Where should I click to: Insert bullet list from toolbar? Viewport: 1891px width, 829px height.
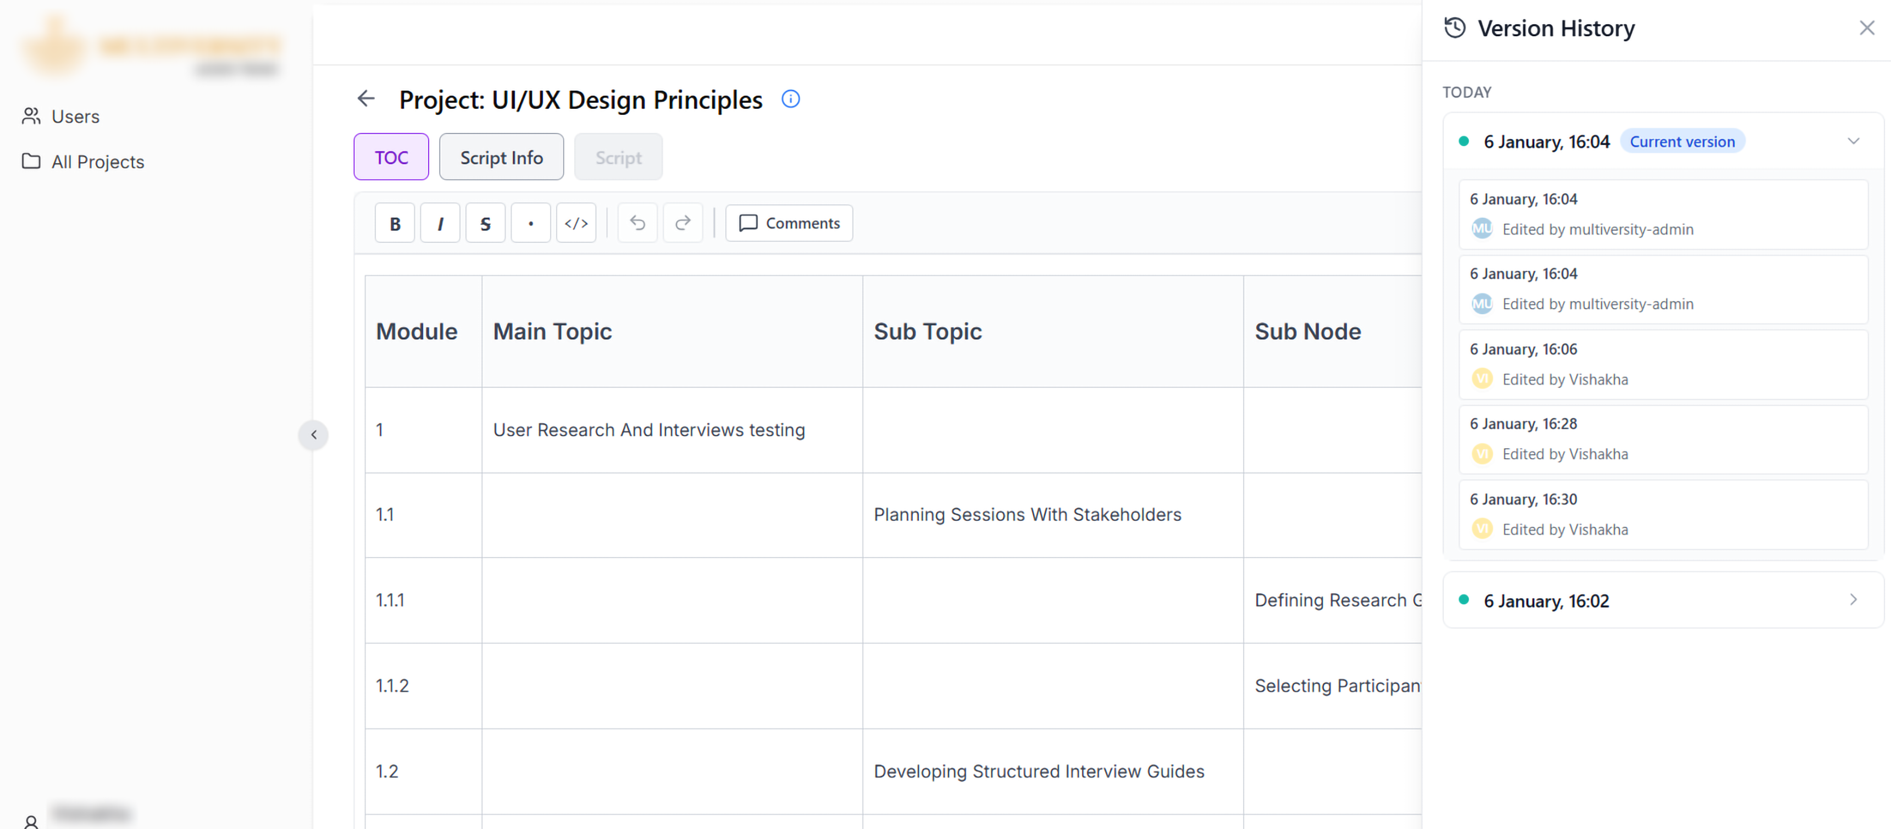pos(531,223)
